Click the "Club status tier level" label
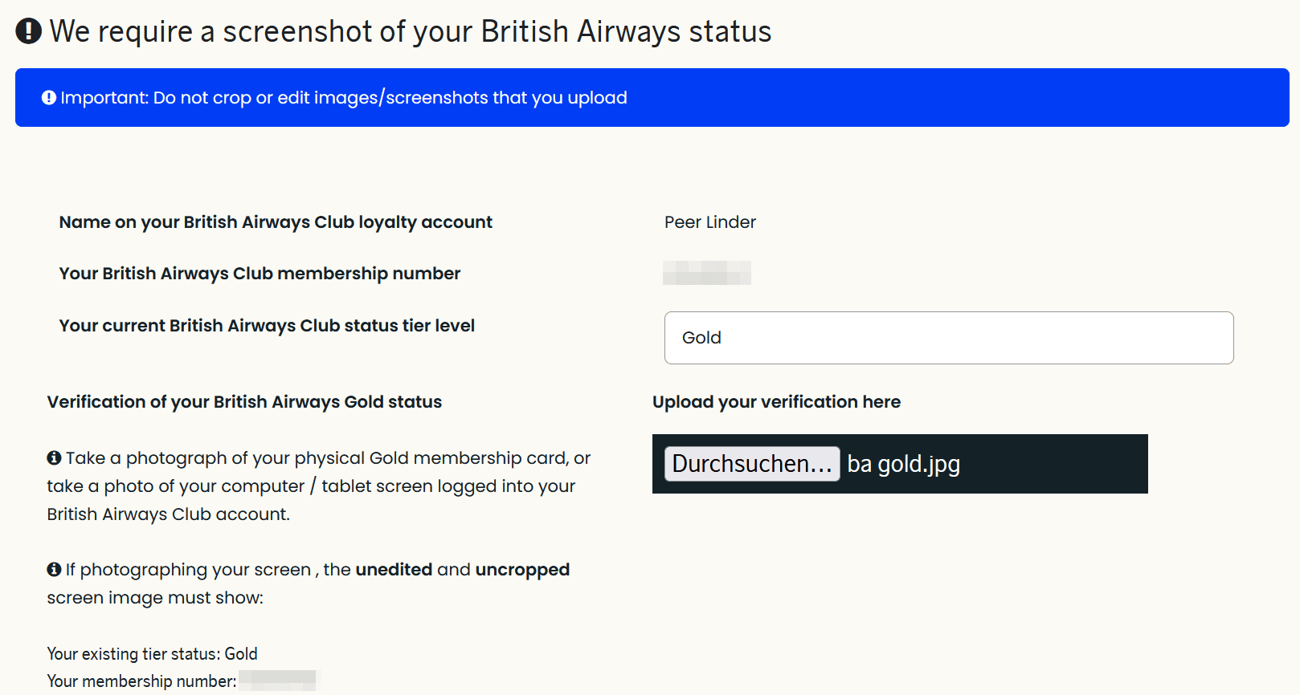Viewport: 1300px width, 695px height. [267, 326]
